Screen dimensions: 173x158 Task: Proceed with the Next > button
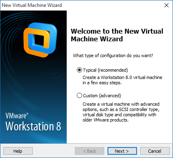122,151
